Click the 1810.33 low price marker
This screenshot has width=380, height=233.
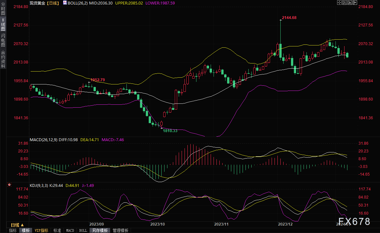click(170, 131)
